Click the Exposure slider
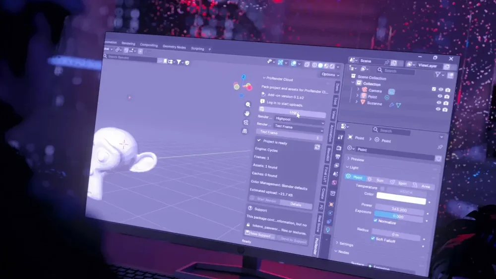The height and width of the screenshot is (279, 496). click(x=398, y=216)
